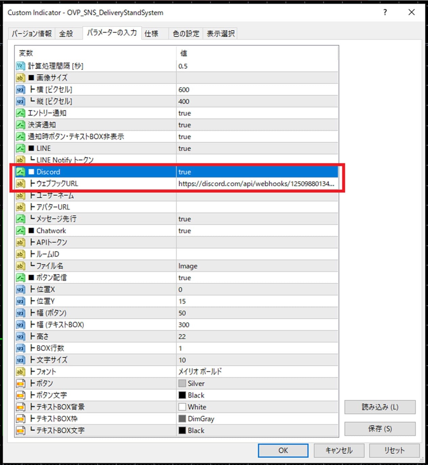Click the OK button
Image resolution: width=428 pixels, height=465 pixels.
(283, 450)
